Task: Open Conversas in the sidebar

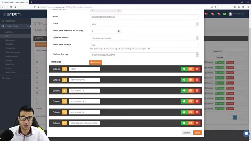Action: coord(10,48)
